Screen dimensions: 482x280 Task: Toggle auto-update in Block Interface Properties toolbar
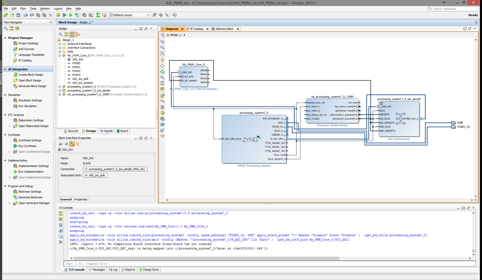(x=72, y=144)
